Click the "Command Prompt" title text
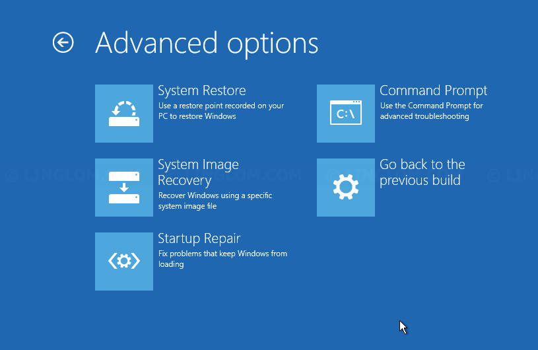The width and height of the screenshot is (538, 350). pos(433,90)
